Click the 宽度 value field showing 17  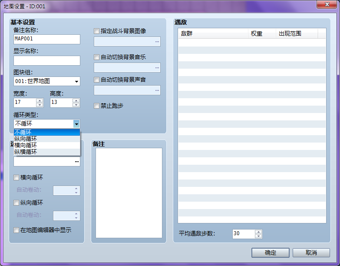pyautogui.click(x=25, y=103)
